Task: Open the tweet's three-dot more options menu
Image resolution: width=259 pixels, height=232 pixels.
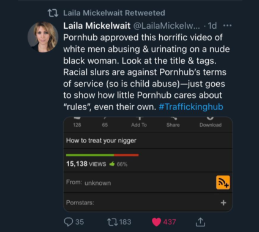Action: point(227,26)
